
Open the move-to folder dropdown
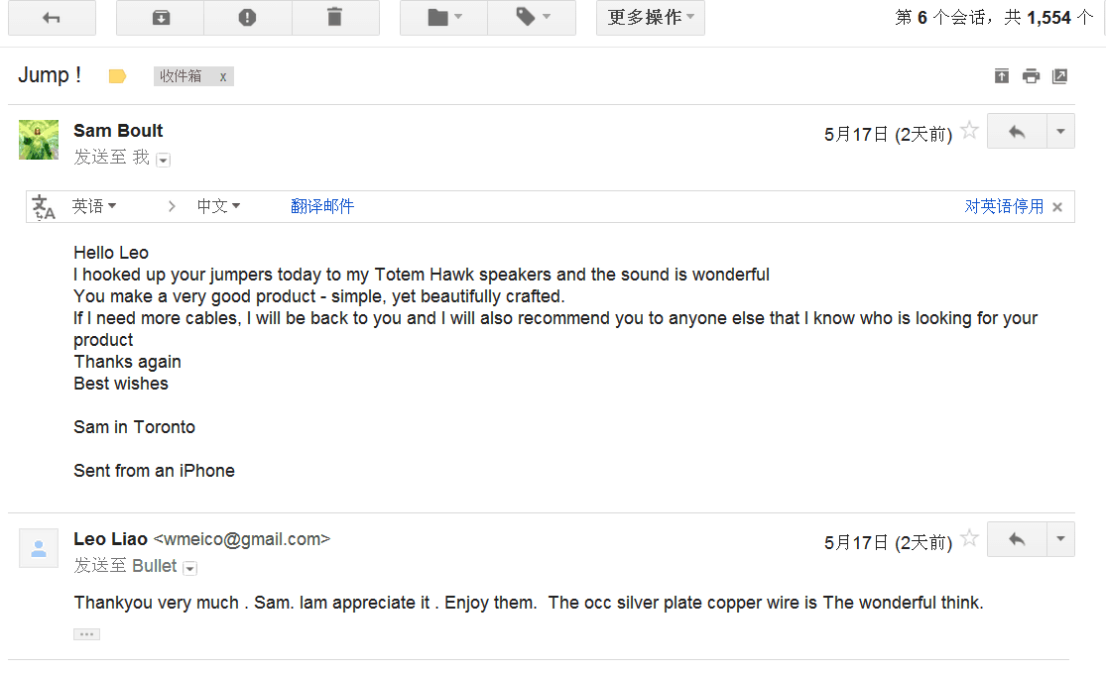point(443,18)
